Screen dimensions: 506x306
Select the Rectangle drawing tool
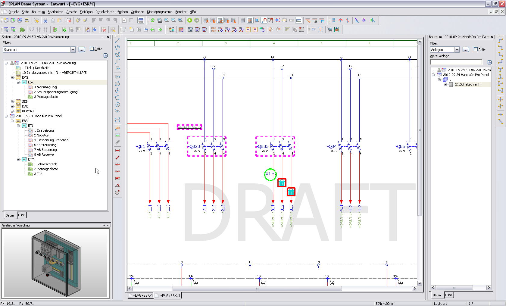pyautogui.click(x=117, y=61)
